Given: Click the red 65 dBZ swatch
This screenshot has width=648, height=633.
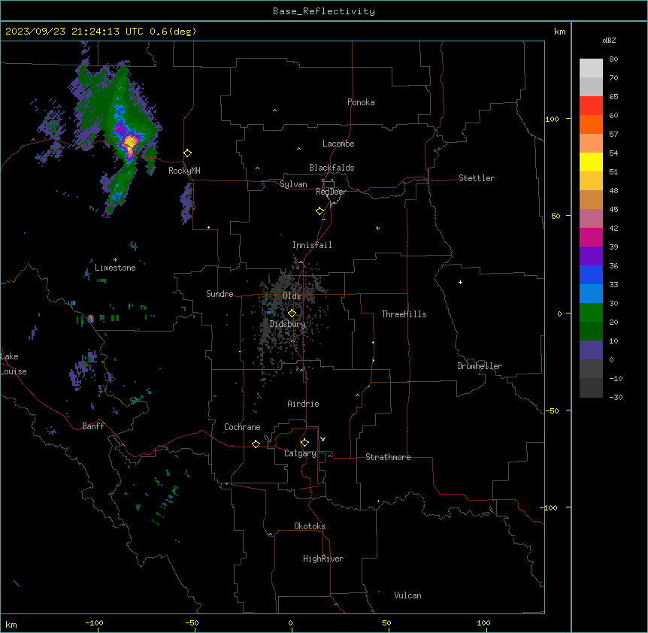Looking at the screenshot, I should (x=591, y=106).
